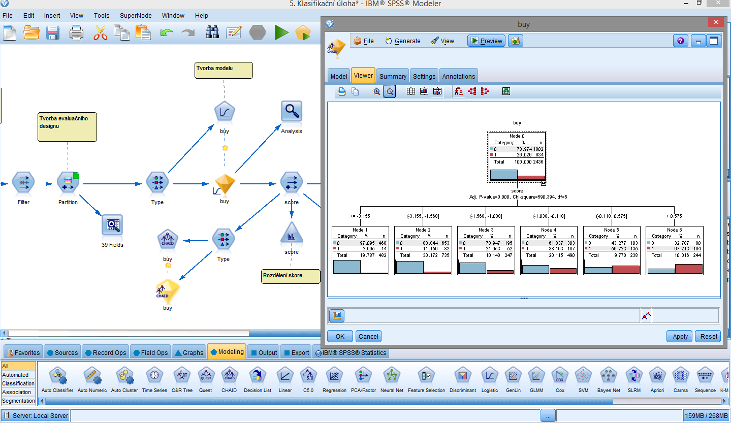The height and width of the screenshot is (423, 731).
Task: Collapse Node 0 branch in the tree
Action: click(x=543, y=183)
